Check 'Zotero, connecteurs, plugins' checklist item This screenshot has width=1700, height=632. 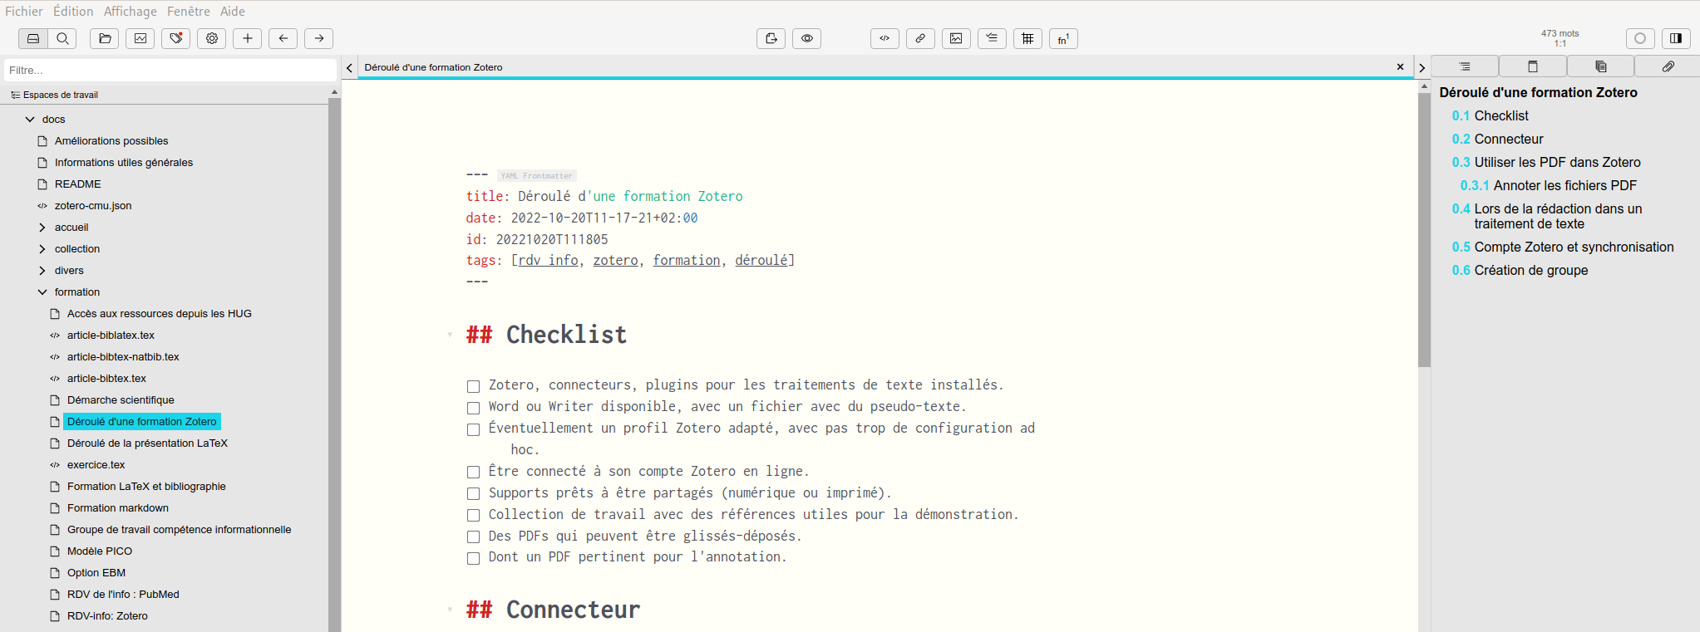coord(473,386)
